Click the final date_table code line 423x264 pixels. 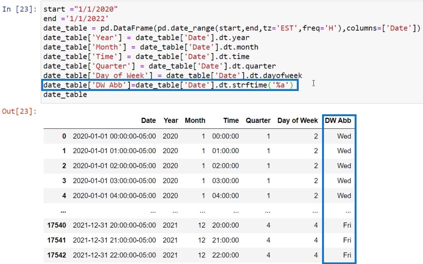click(65, 95)
